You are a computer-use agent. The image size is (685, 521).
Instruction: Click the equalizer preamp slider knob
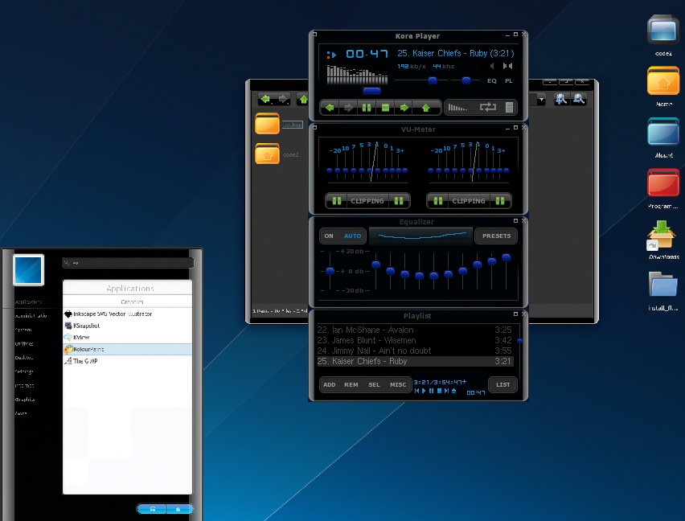click(330, 271)
